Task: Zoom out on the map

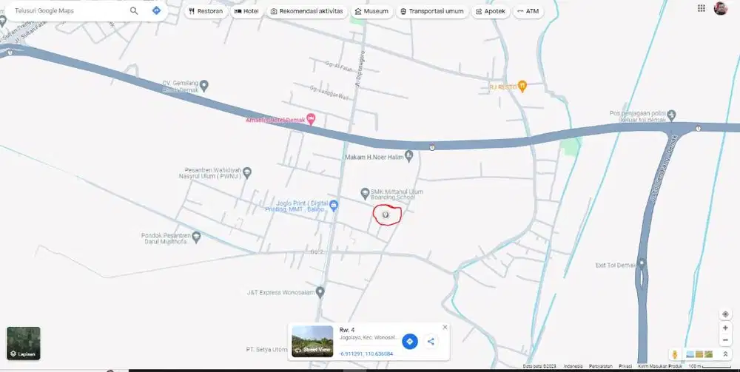Action: tap(725, 339)
